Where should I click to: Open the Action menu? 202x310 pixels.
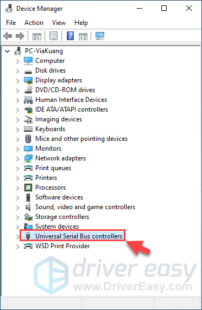34,23
